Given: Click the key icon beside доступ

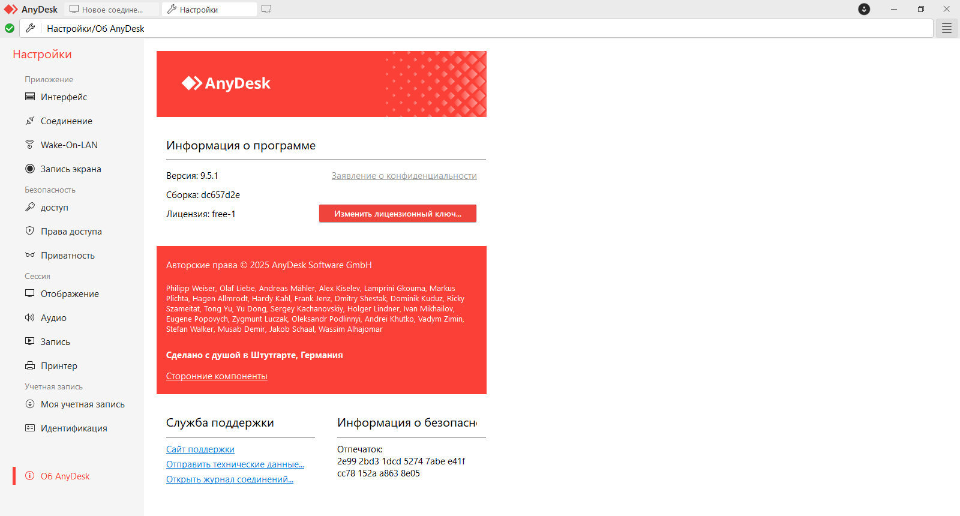Looking at the screenshot, I should (x=30, y=207).
